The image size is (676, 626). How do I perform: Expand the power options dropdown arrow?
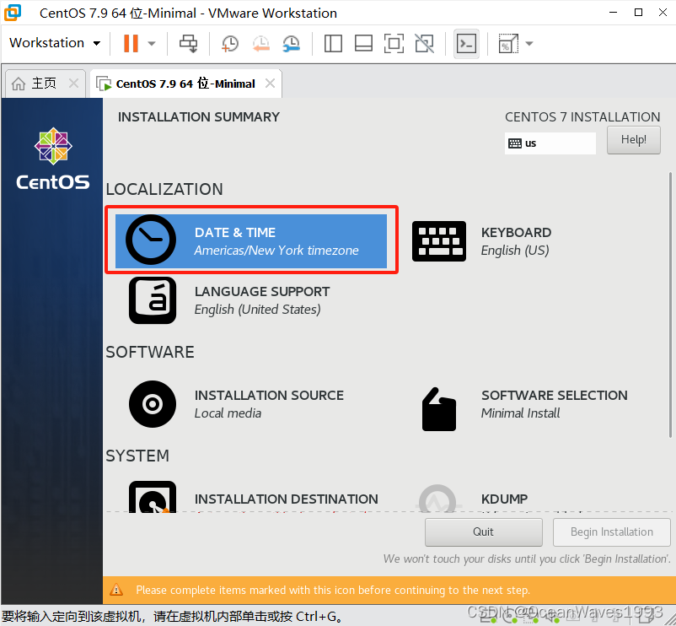(x=152, y=43)
